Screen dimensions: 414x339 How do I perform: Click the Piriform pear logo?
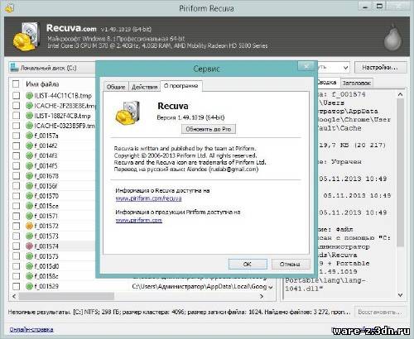(x=392, y=38)
